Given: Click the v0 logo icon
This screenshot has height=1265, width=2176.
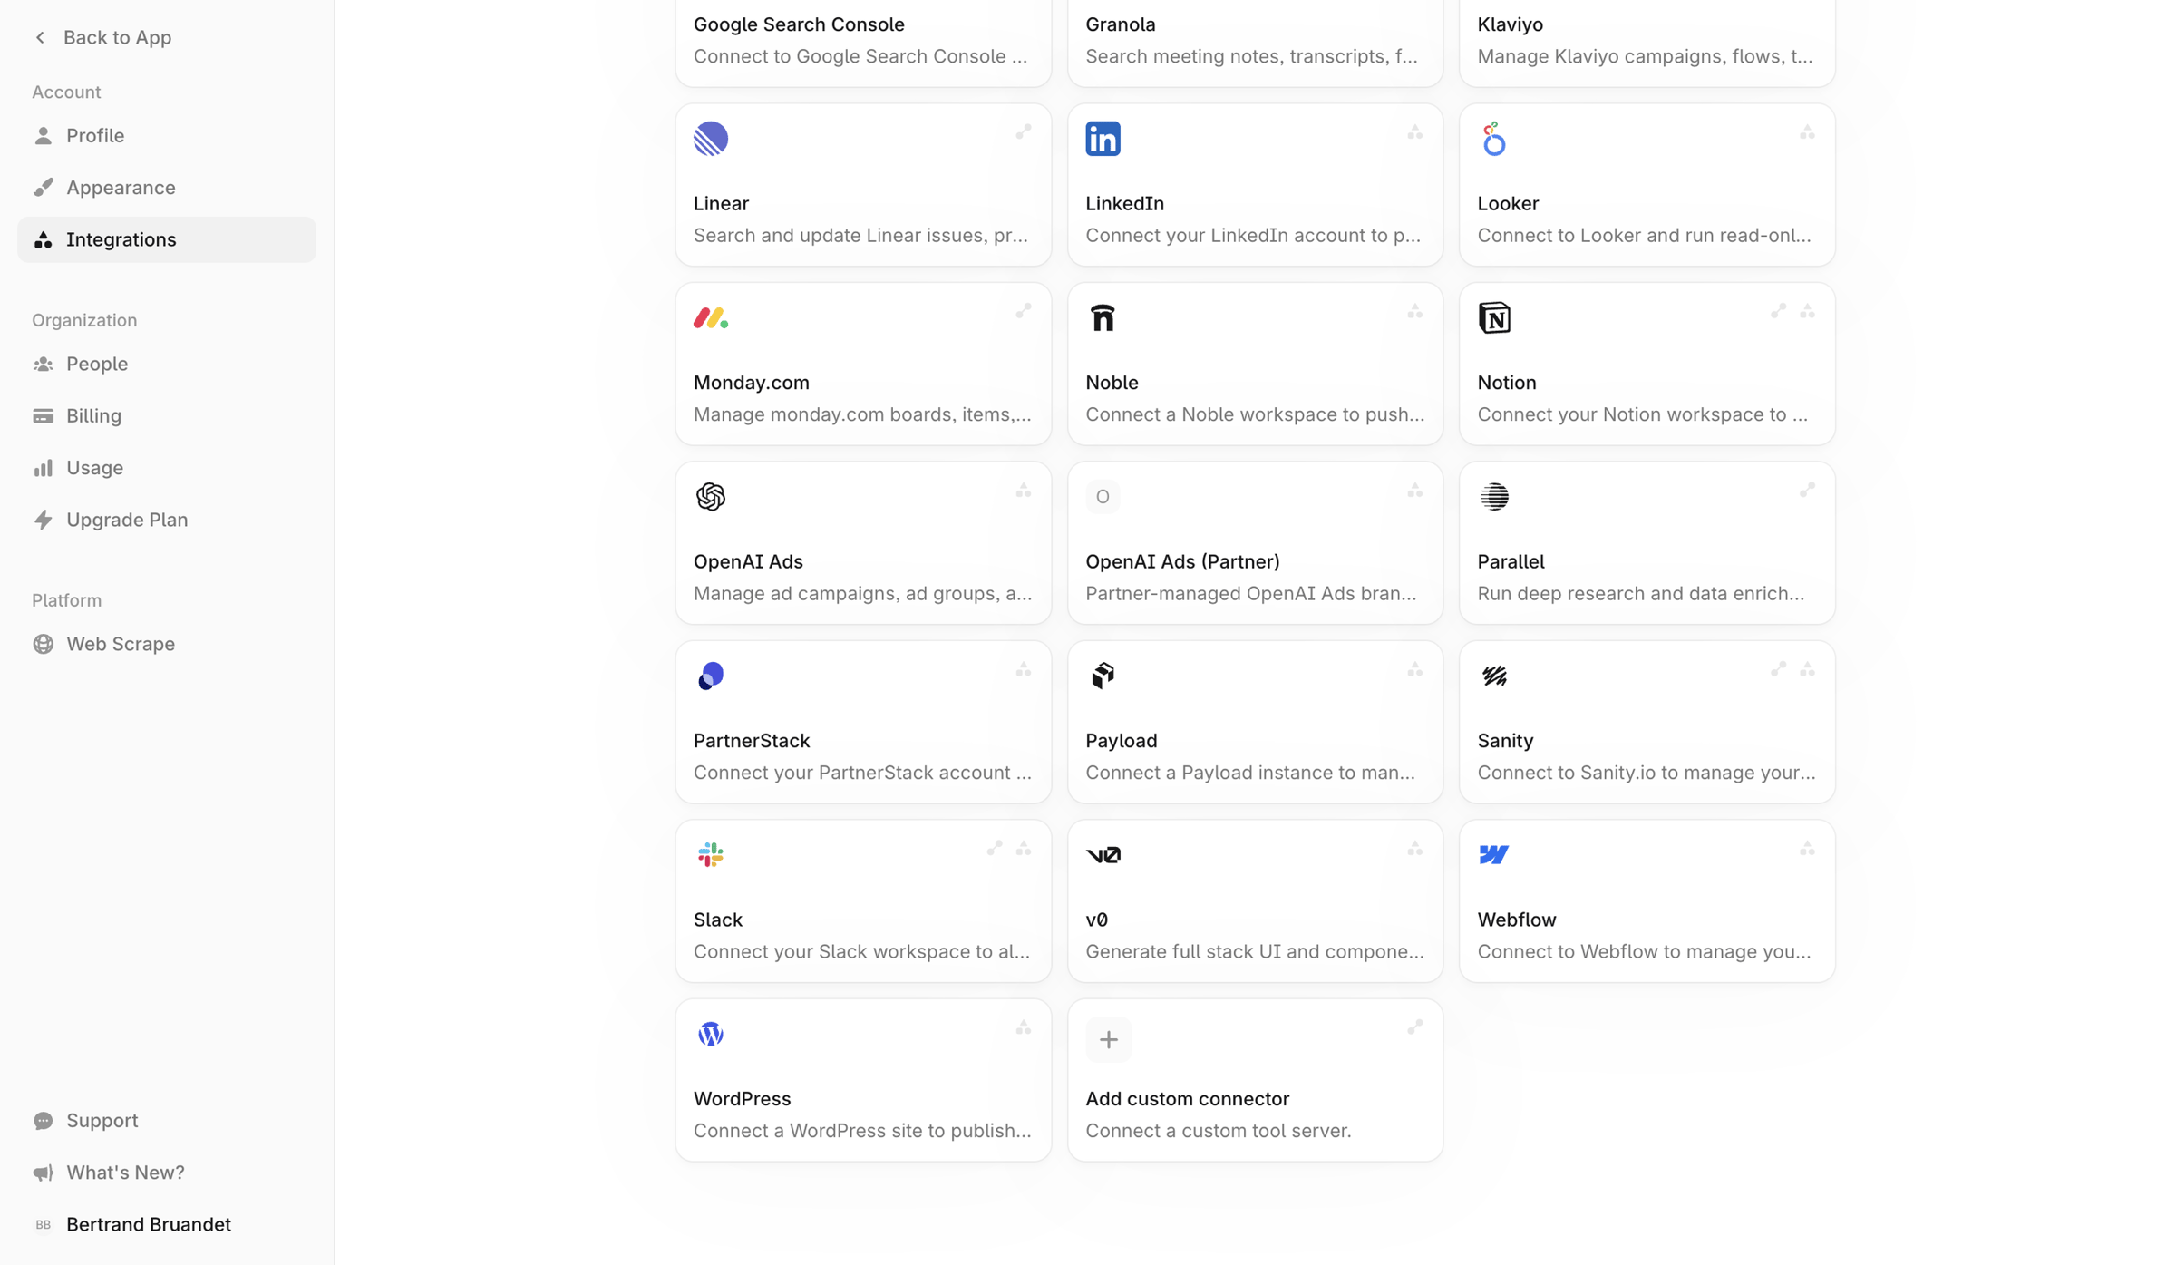Looking at the screenshot, I should click(x=1103, y=854).
